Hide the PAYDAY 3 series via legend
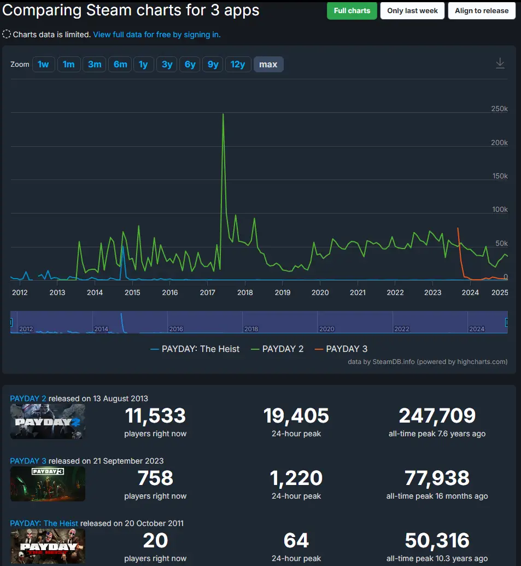 coord(341,349)
